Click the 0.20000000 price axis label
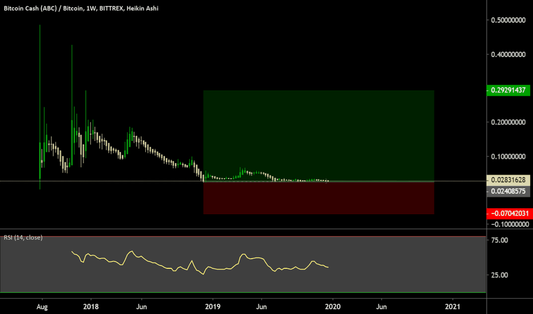533x314 pixels. pos(508,122)
